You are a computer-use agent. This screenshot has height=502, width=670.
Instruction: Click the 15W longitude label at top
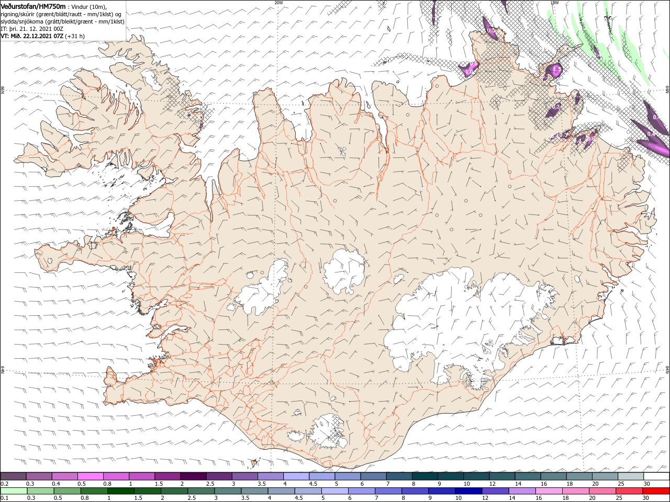(554, 3)
